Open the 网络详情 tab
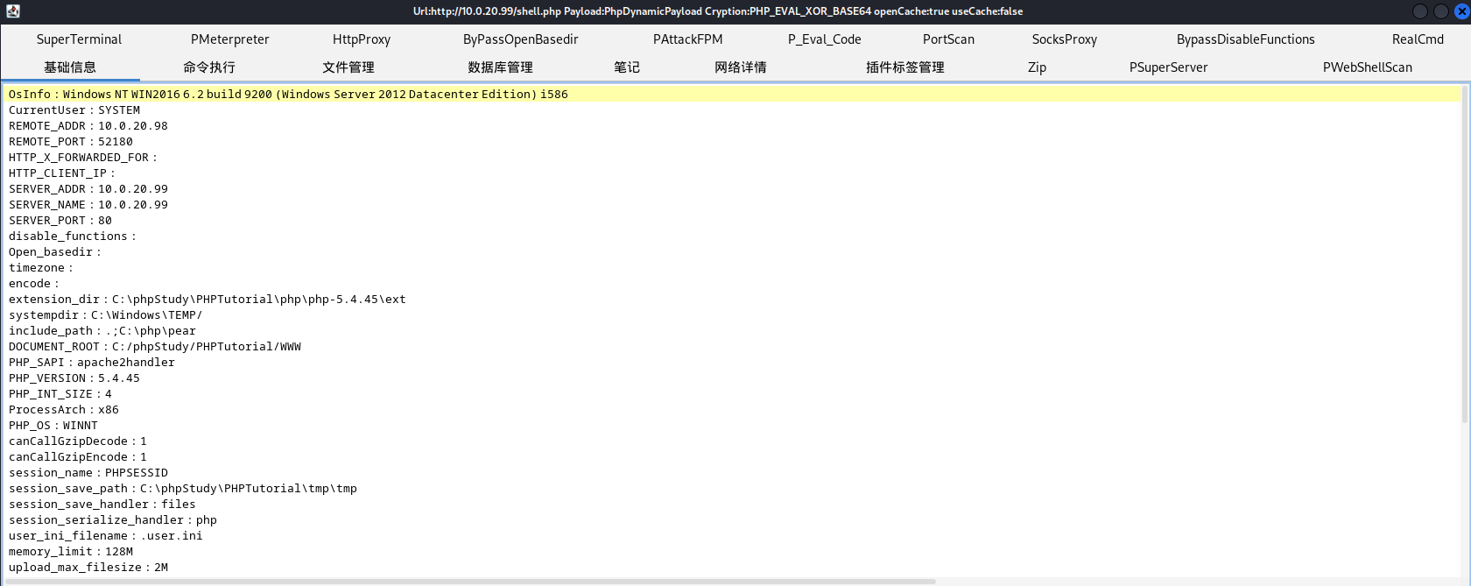 coord(741,67)
